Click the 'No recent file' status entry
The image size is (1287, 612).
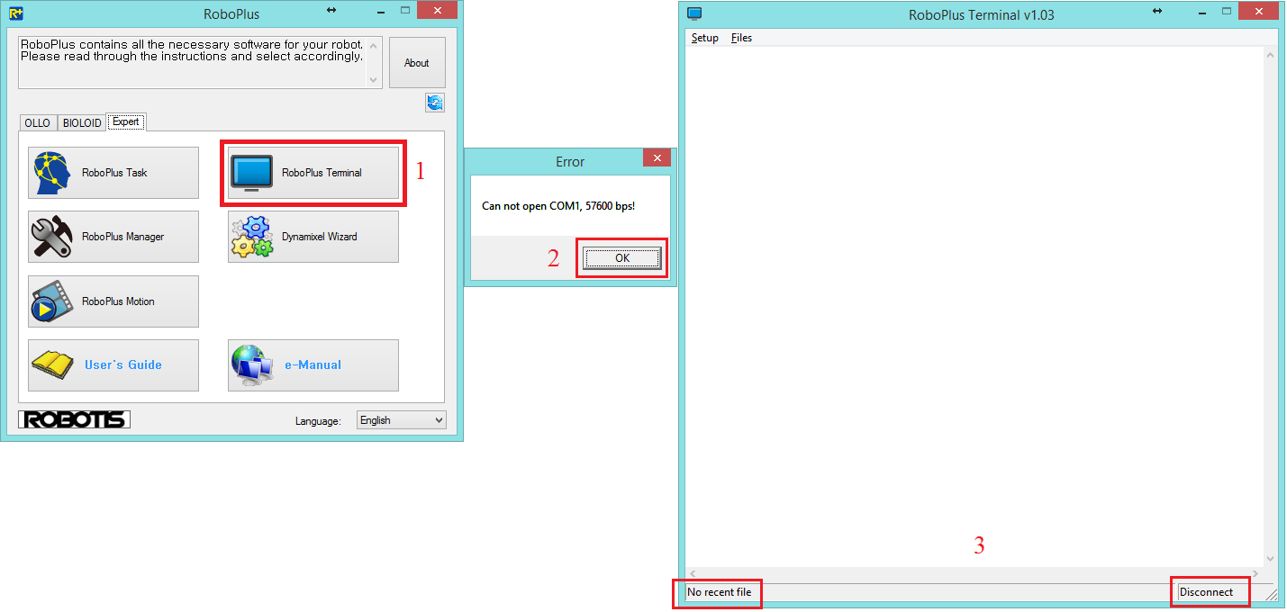click(x=719, y=592)
